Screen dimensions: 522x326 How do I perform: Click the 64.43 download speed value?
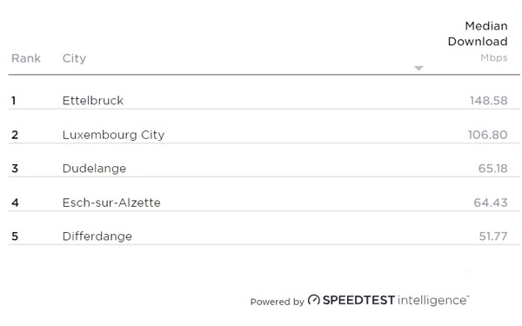tap(491, 203)
